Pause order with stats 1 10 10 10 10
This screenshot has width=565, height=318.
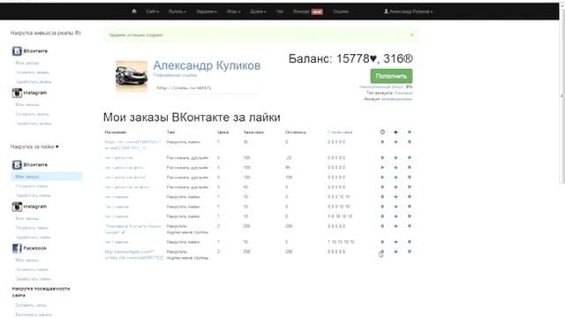[382, 242]
